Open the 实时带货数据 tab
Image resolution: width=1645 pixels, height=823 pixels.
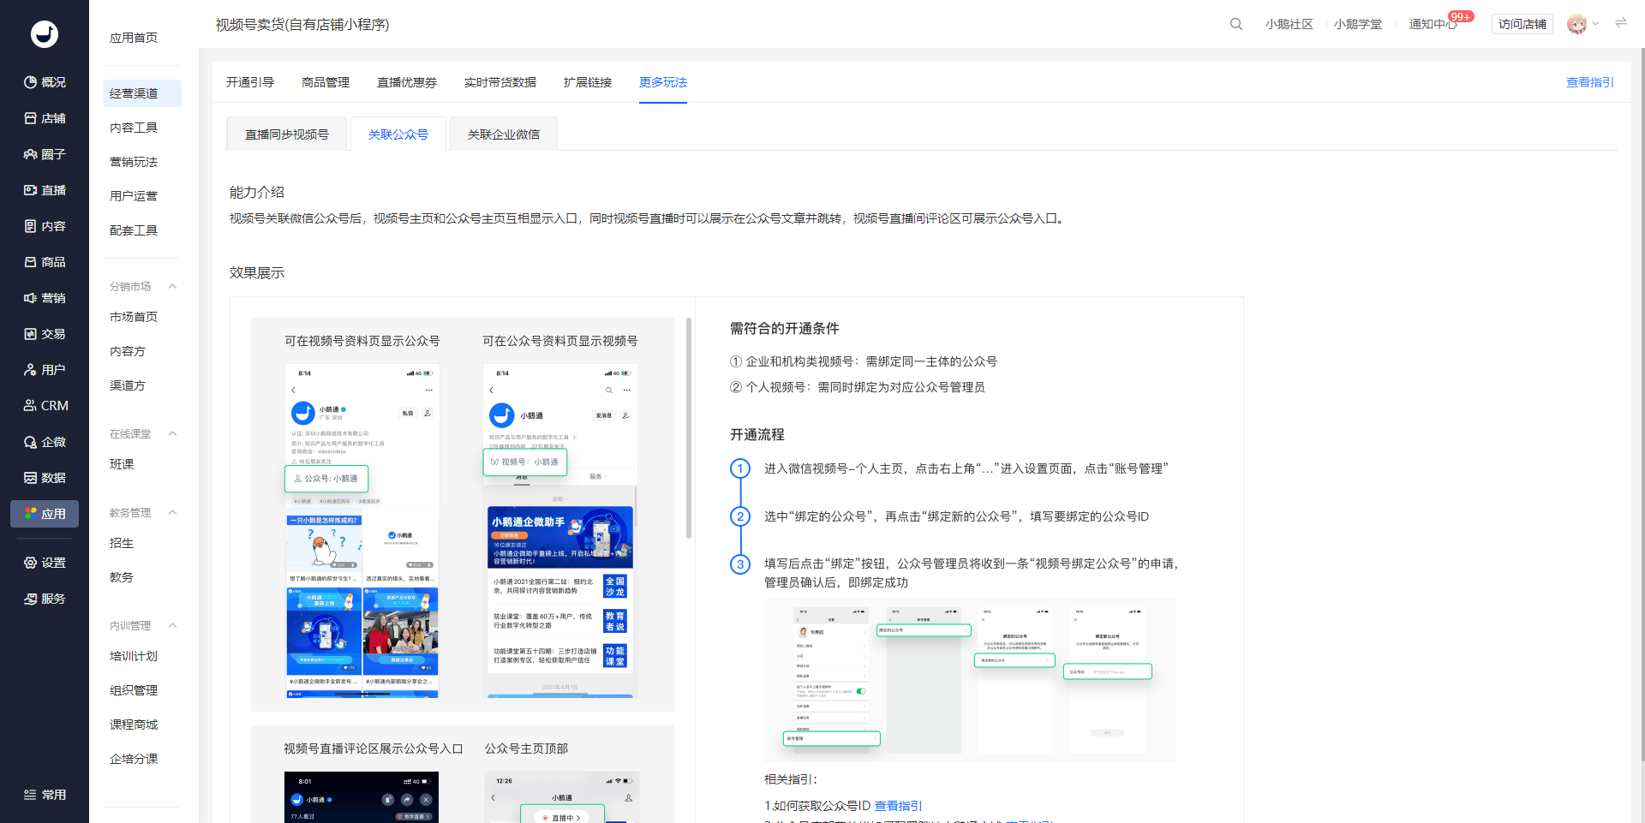coord(500,82)
